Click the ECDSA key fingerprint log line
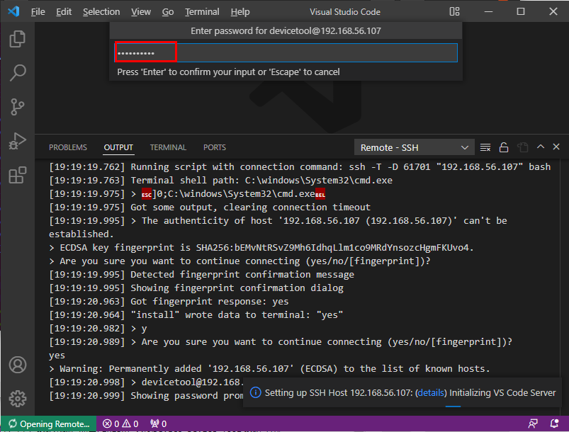This screenshot has width=569, height=432. [x=261, y=248]
